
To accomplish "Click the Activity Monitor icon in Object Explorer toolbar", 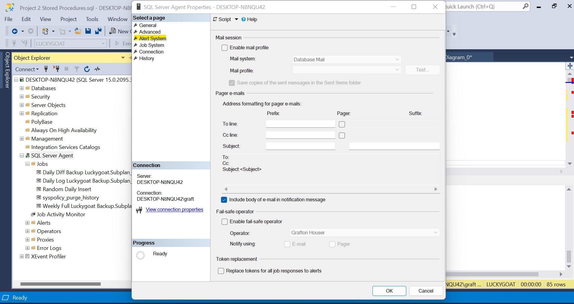I will point(97,69).
